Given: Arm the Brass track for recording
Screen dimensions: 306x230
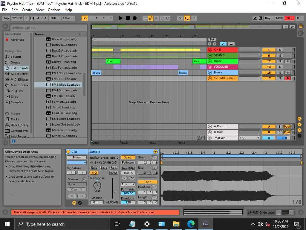Looking at the screenshot, I should click(287, 72).
